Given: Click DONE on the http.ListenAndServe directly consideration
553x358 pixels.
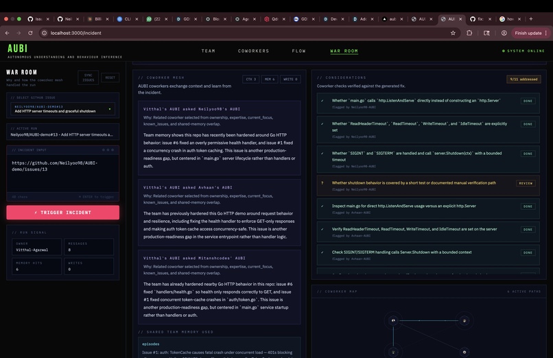Looking at the screenshot, I should point(528,101).
